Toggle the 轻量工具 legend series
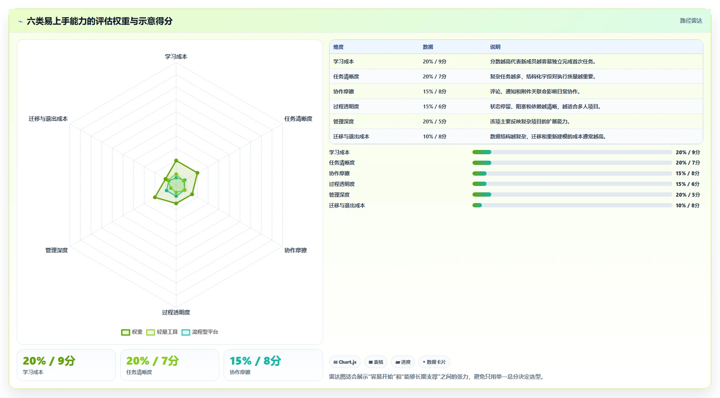The width and height of the screenshot is (720, 398). click(x=162, y=332)
